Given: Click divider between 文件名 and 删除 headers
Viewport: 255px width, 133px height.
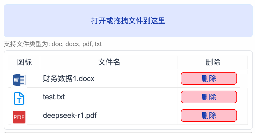Looking at the screenshot, I should (178, 62).
